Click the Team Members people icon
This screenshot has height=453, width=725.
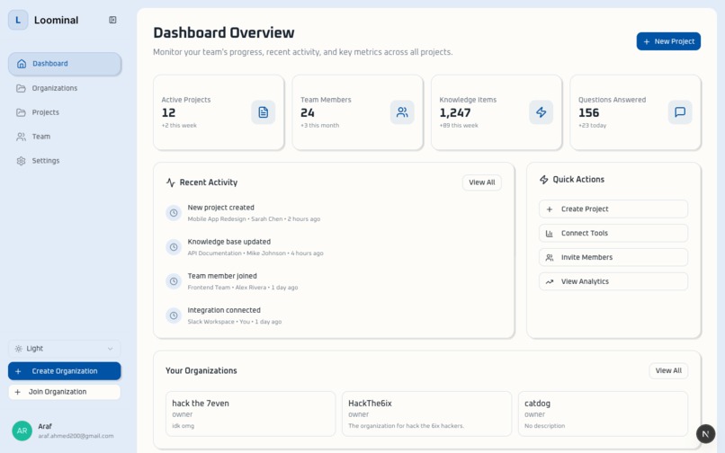(402, 112)
